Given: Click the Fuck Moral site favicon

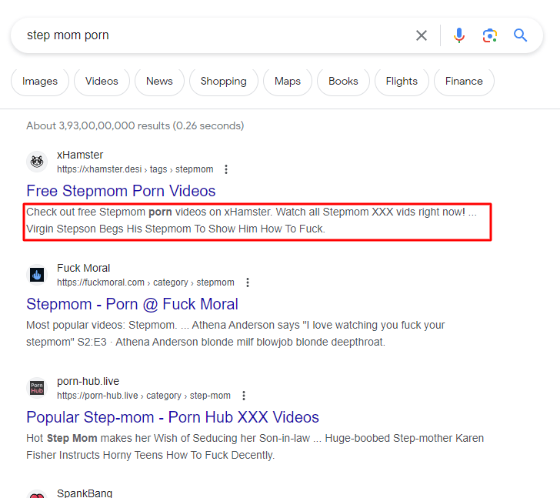Looking at the screenshot, I should 37,275.
